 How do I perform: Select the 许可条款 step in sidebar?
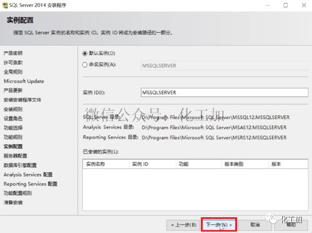[13, 62]
